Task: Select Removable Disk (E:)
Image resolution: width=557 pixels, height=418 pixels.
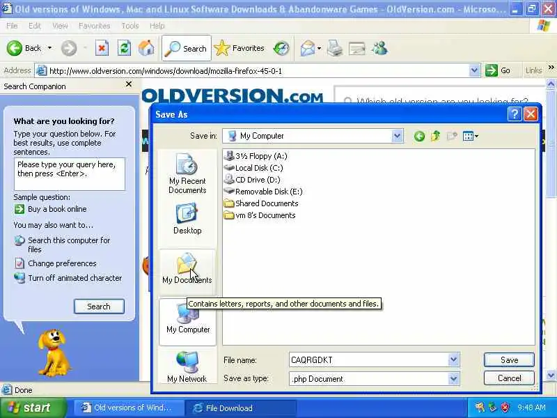Action: [263, 192]
